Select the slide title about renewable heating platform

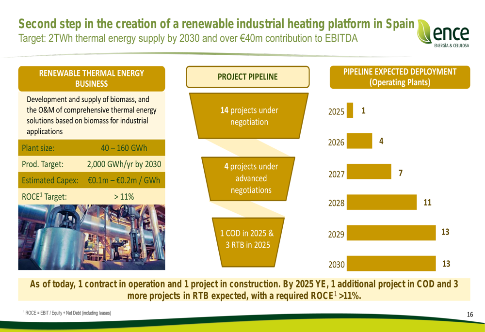click(x=216, y=24)
